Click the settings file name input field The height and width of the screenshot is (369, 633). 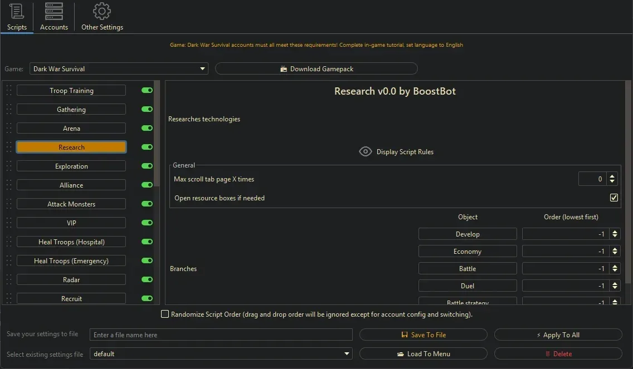pyautogui.click(x=221, y=334)
